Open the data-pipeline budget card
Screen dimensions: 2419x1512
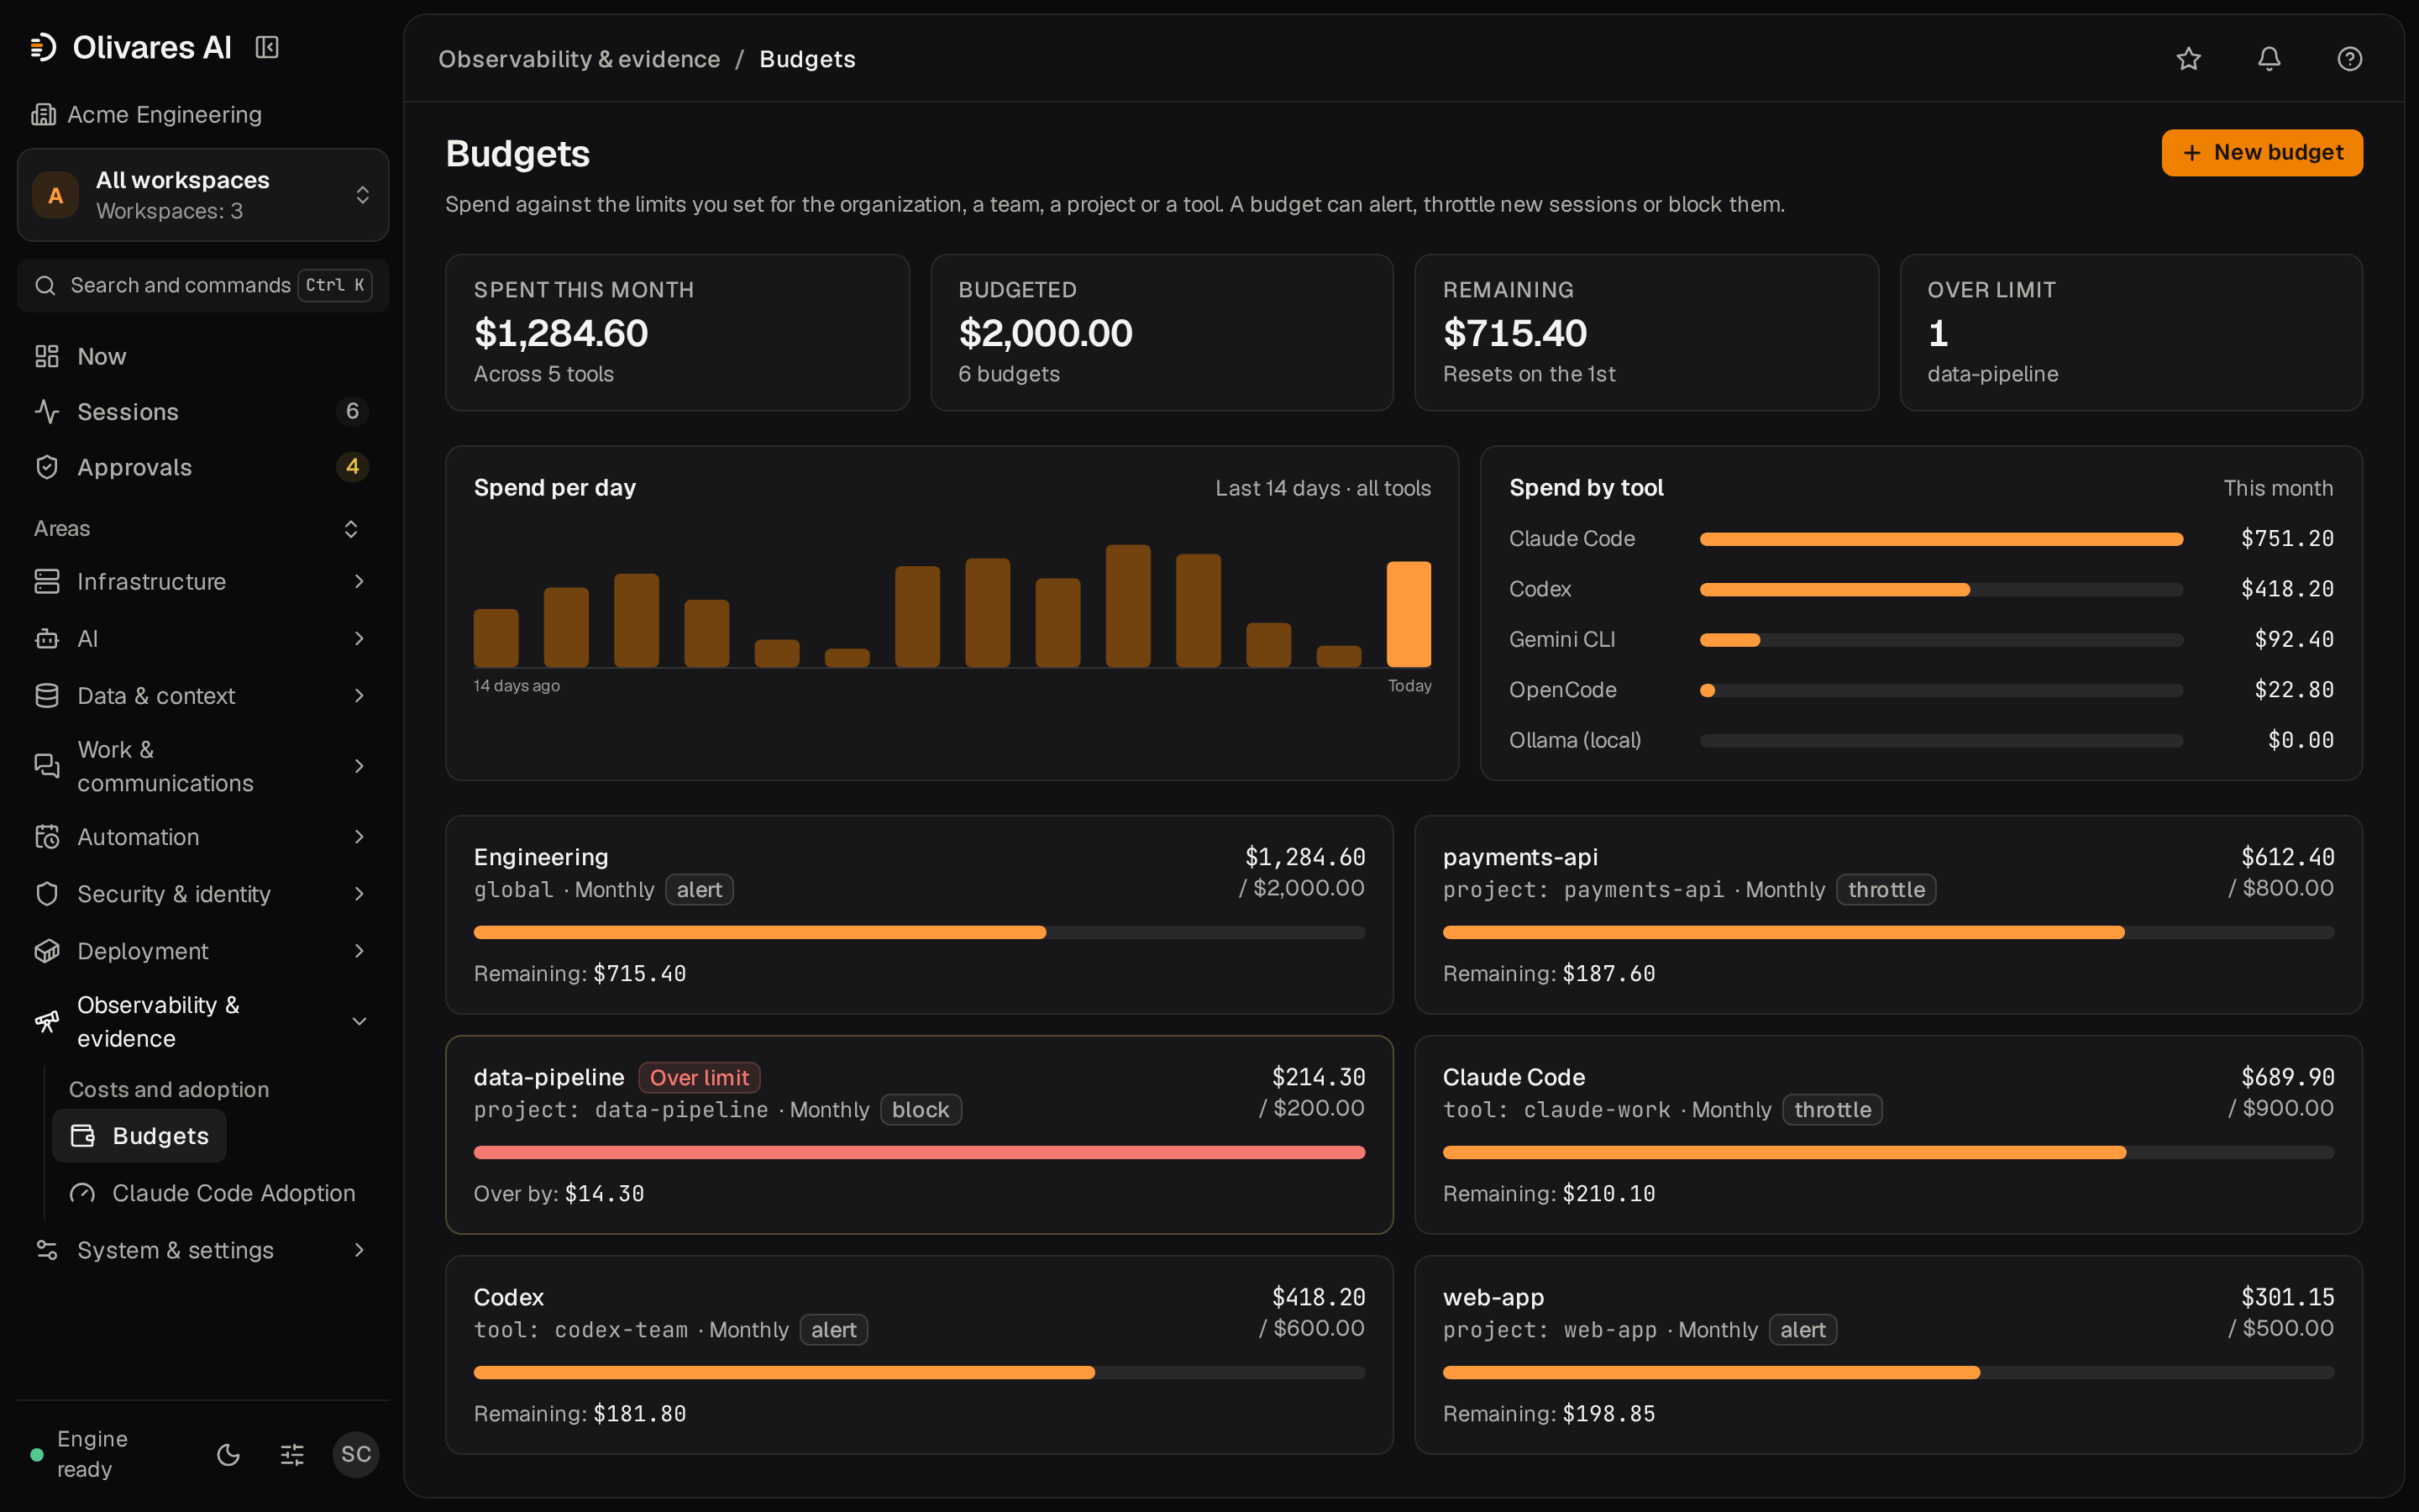[919, 1134]
